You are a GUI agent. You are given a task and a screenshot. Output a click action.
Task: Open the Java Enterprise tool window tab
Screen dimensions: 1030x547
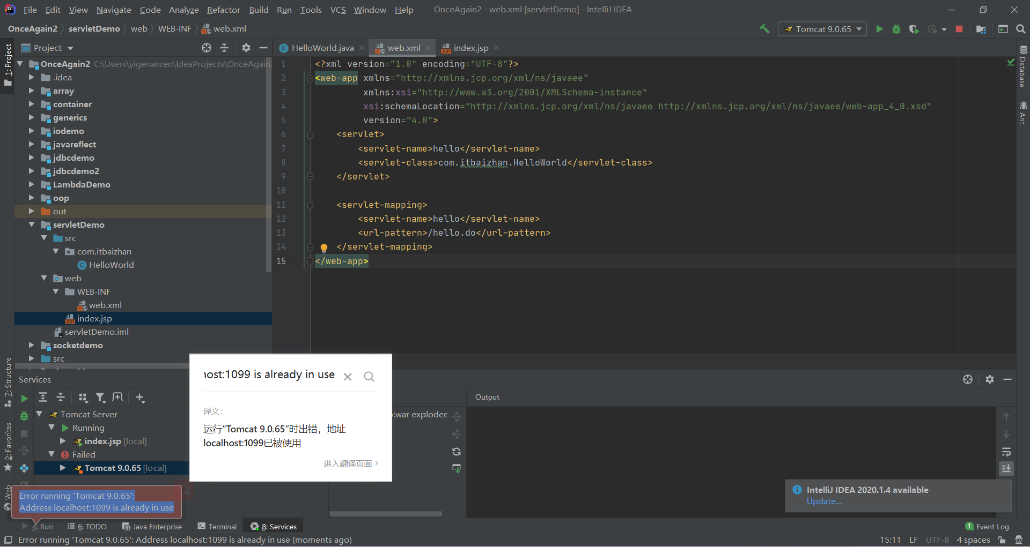click(152, 527)
